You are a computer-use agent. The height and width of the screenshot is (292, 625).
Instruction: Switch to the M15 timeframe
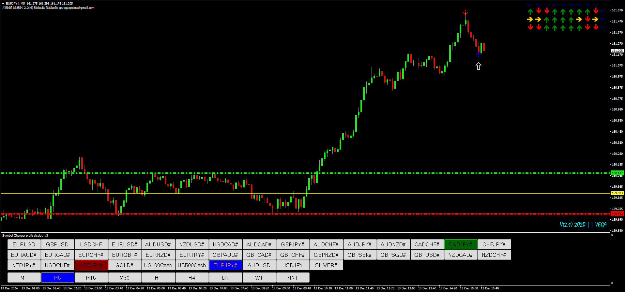[91, 278]
